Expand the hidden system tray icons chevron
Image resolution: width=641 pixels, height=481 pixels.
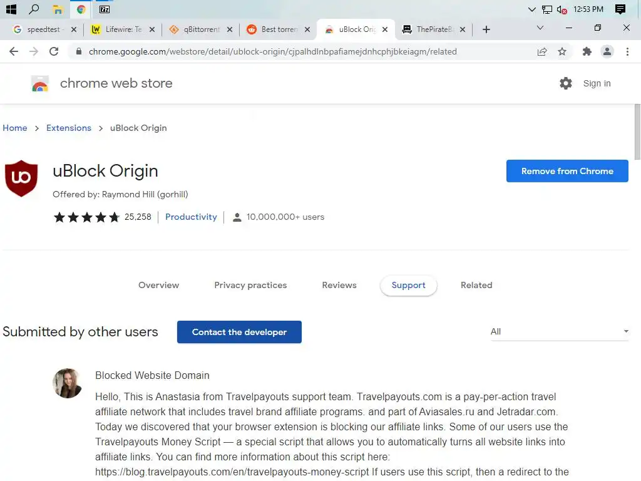pyautogui.click(x=531, y=9)
